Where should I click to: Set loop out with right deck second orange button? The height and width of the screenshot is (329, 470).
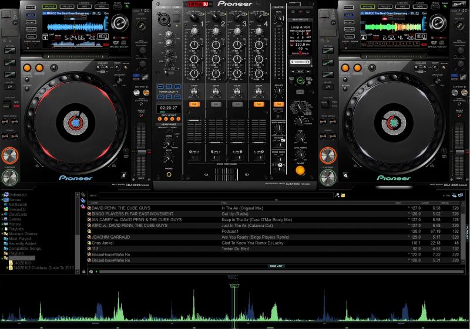click(357, 68)
